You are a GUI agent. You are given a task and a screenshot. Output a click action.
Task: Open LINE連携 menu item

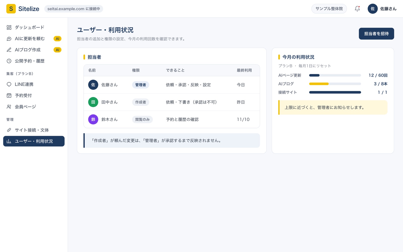click(x=34, y=84)
